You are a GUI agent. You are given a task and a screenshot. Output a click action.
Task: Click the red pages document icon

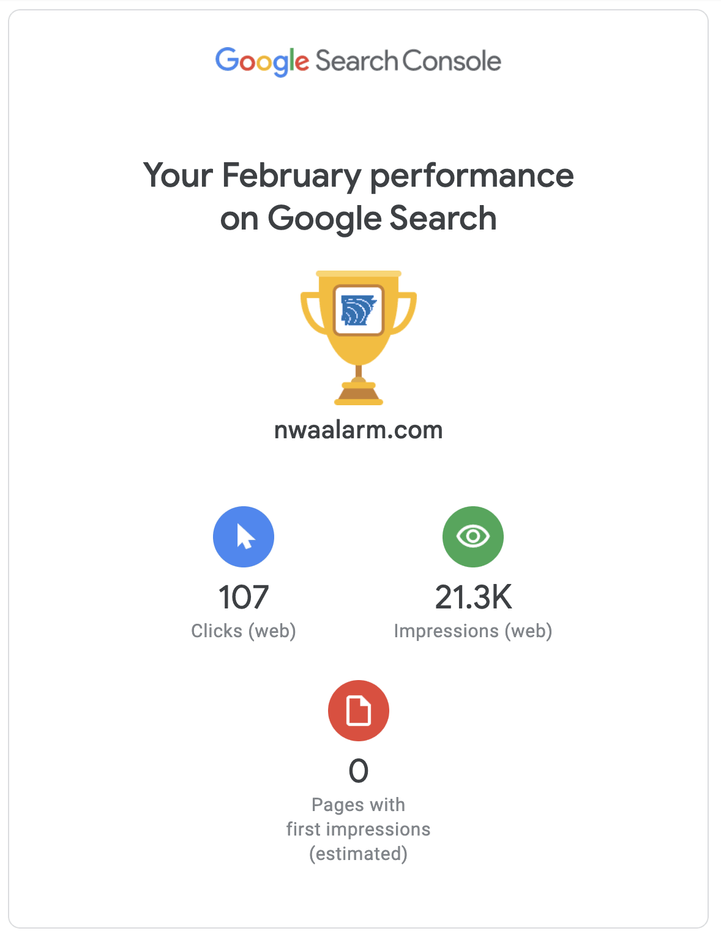[359, 710]
